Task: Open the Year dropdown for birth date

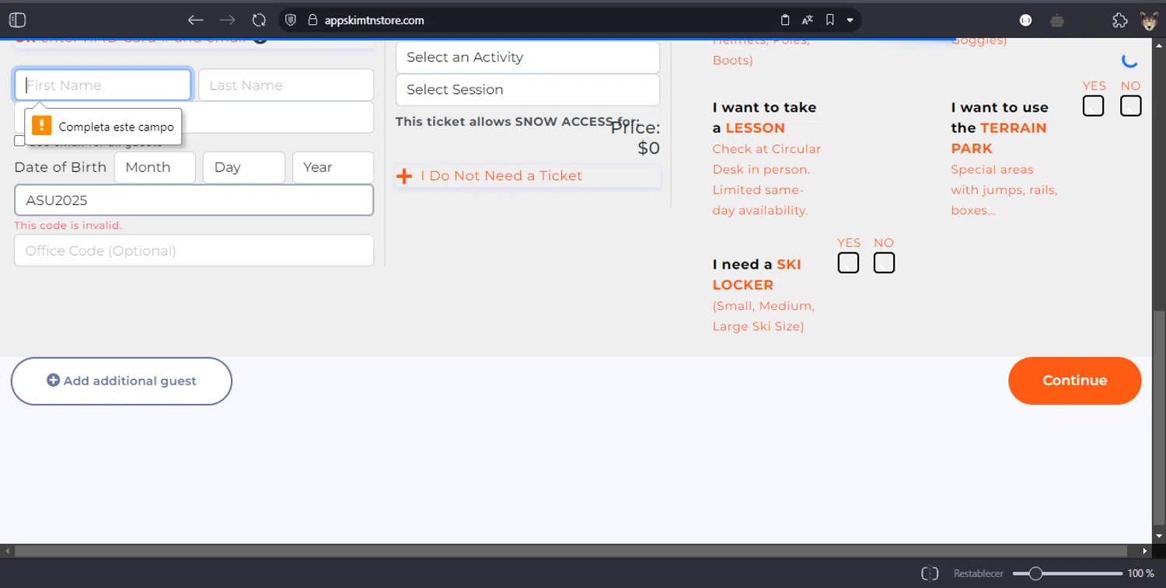Action: point(333,168)
